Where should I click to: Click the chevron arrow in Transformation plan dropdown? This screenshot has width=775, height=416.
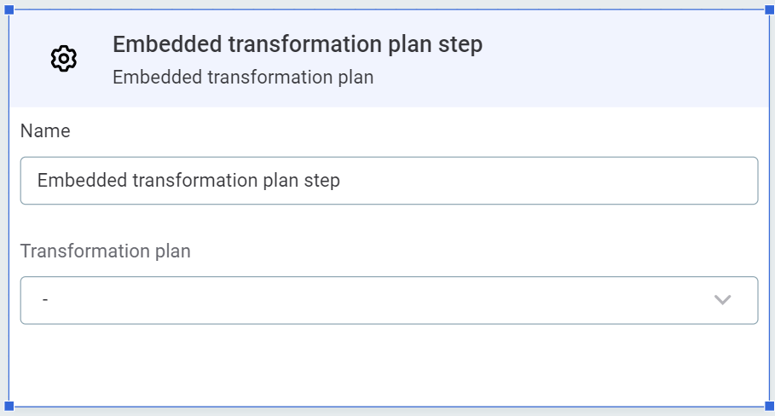click(722, 300)
